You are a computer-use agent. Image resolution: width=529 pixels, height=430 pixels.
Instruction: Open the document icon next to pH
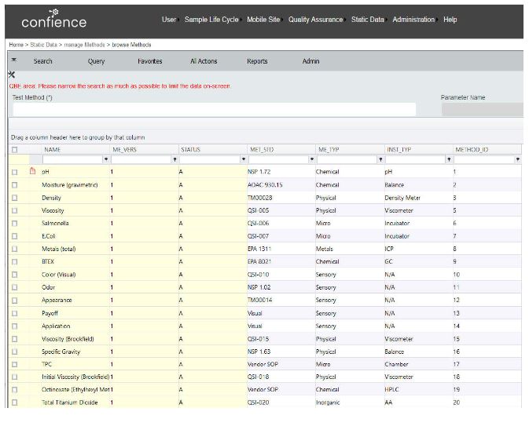coord(32,171)
